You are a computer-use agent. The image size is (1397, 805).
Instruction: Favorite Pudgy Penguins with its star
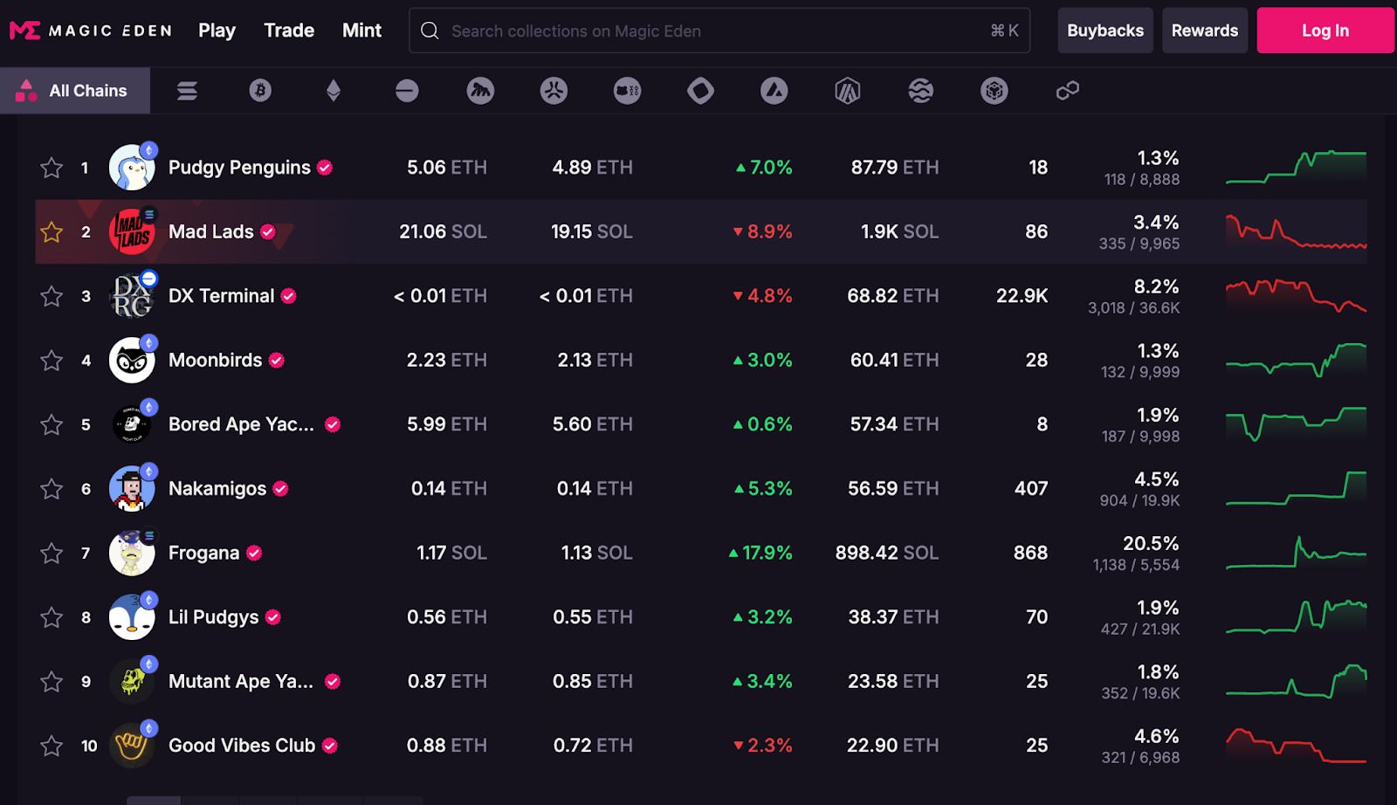tap(52, 168)
